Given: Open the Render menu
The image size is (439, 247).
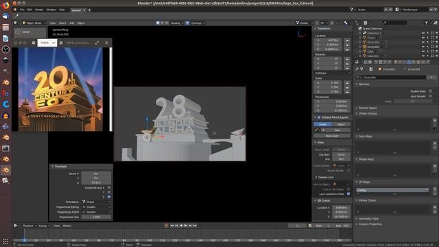Looking at the screenshot, I should click(39, 10).
